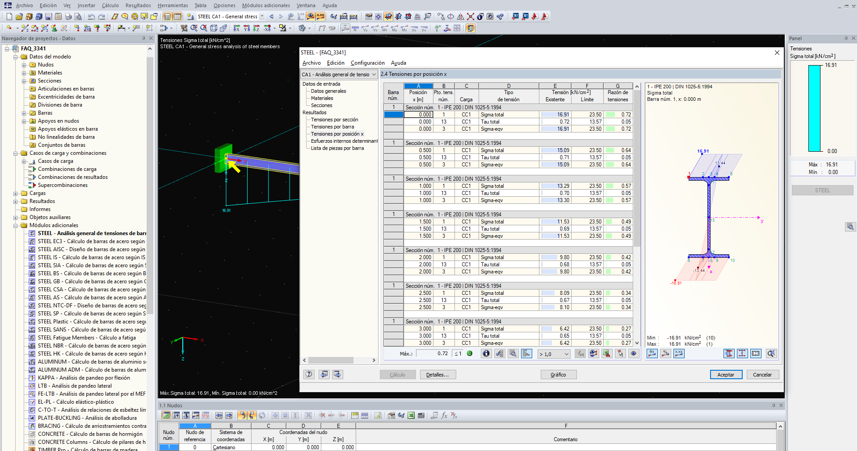The width and height of the screenshot is (858, 451).
Task: Click the Excel export icon in the Nudos toolbar
Action: tap(411, 415)
